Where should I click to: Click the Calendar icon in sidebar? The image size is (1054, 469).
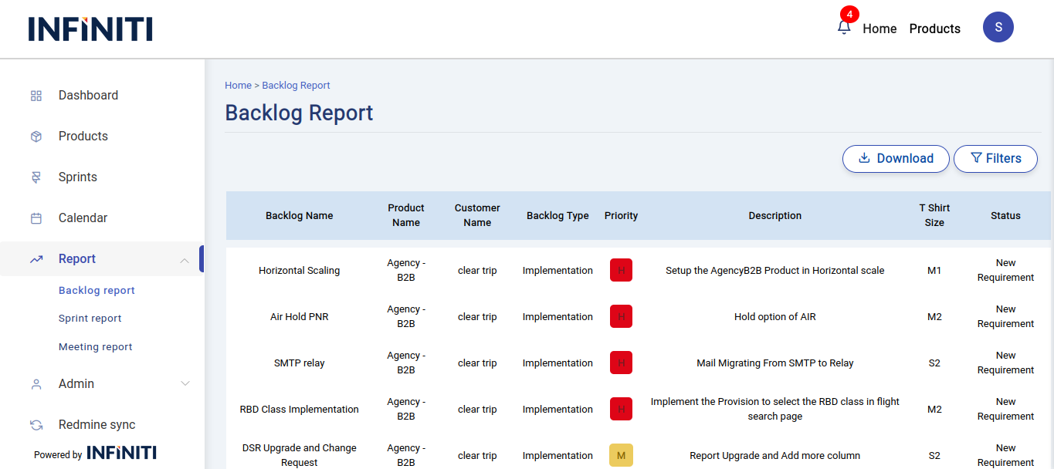36,218
